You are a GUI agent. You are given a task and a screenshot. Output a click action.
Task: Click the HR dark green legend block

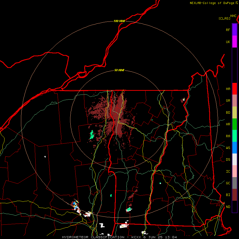(x=234, y=124)
